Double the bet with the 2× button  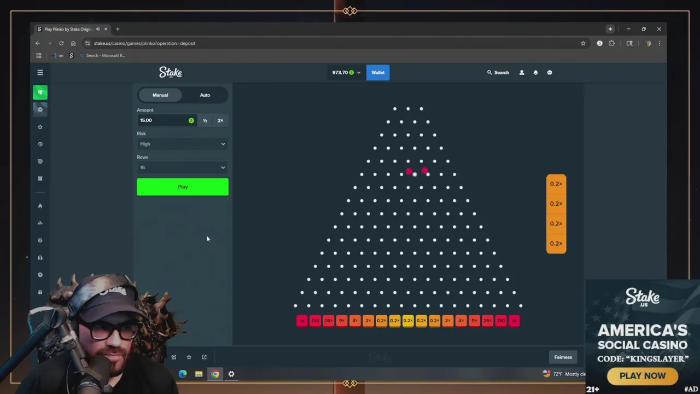(x=220, y=120)
